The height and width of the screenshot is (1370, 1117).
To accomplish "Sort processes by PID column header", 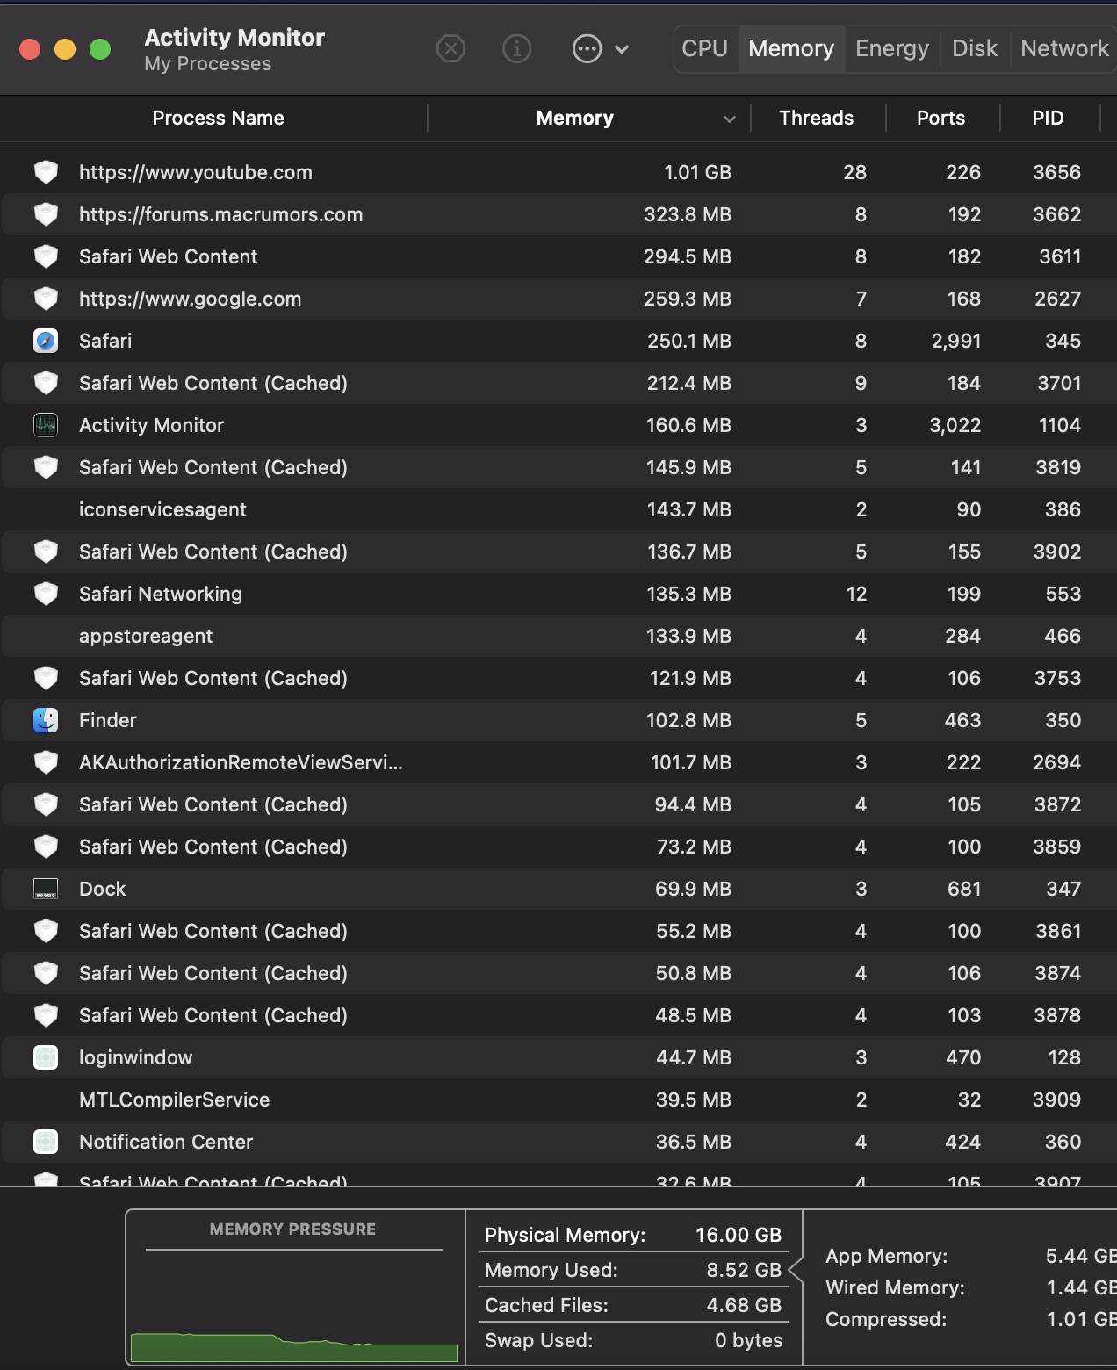I will pos(1048,119).
